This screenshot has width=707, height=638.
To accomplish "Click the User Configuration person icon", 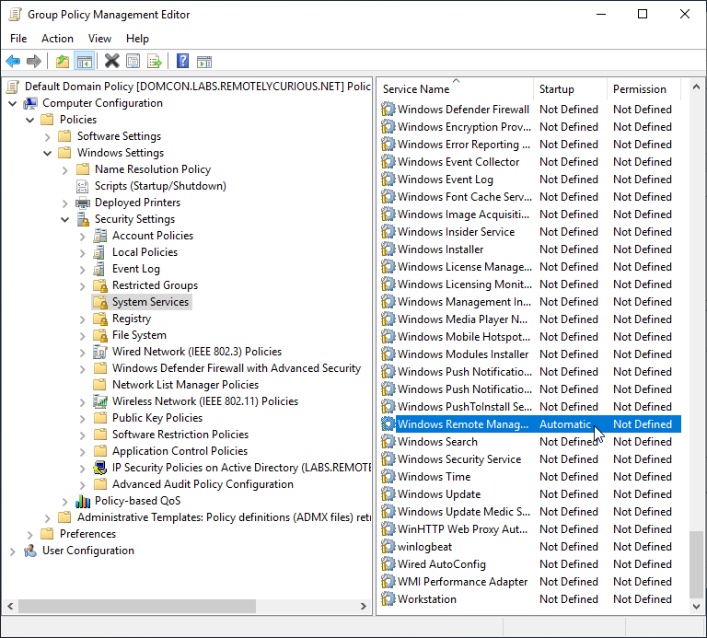I will pos(30,551).
